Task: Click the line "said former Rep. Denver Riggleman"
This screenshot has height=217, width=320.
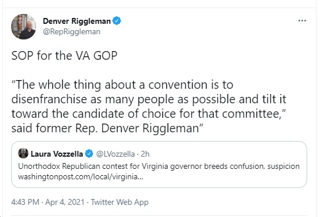Action: [x=107, y=128]
